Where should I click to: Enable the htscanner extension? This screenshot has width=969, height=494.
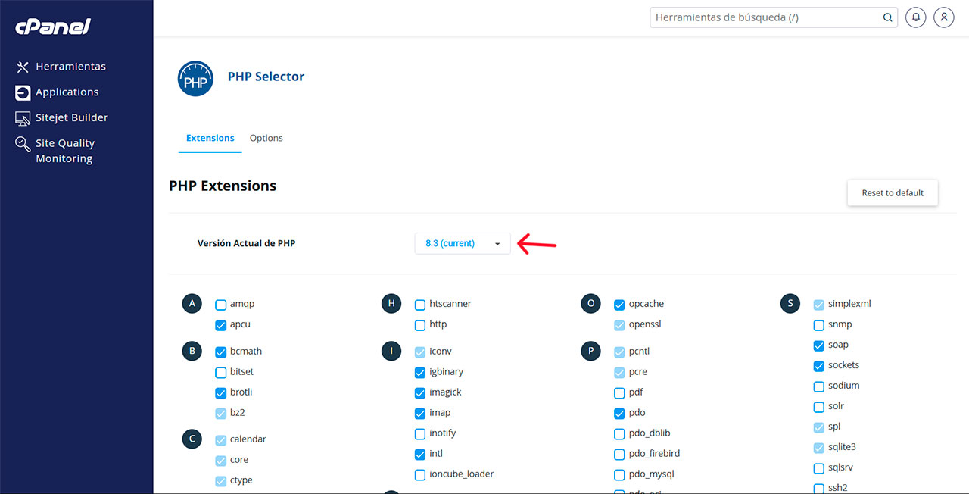point(420,305)
